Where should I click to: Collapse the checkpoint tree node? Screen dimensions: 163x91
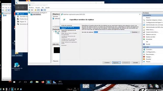point(54,32)
